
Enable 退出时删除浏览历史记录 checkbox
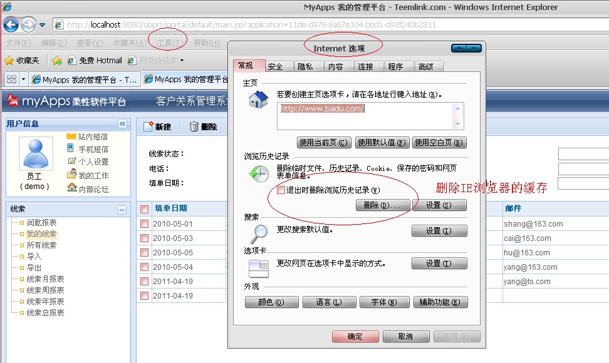coord(281,190)
